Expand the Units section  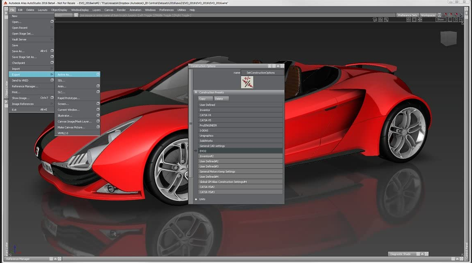click(x=196, y=199)
